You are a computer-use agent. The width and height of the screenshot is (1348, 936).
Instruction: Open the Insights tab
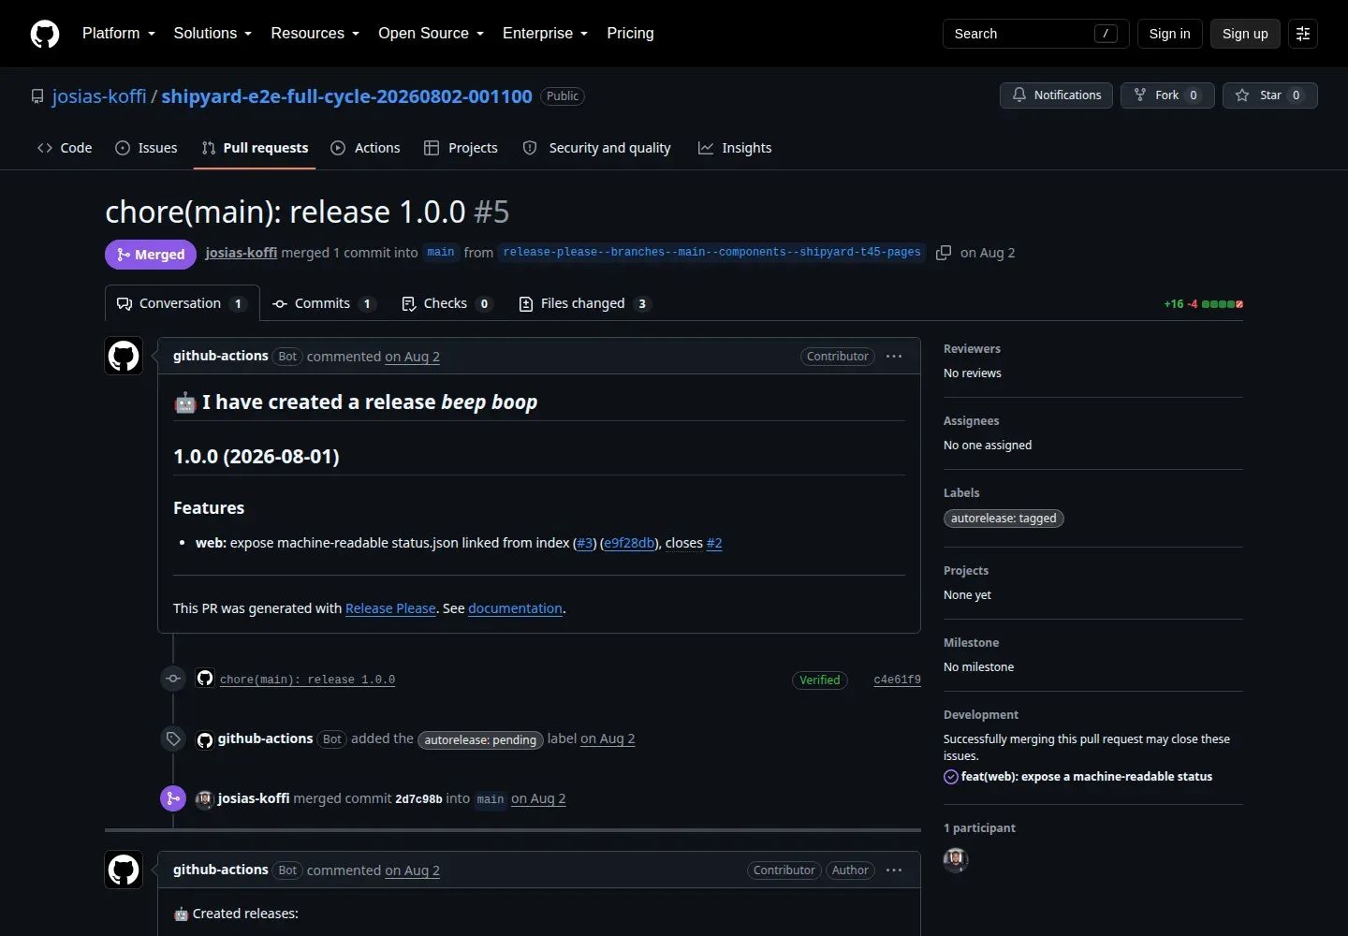point(735,148)
